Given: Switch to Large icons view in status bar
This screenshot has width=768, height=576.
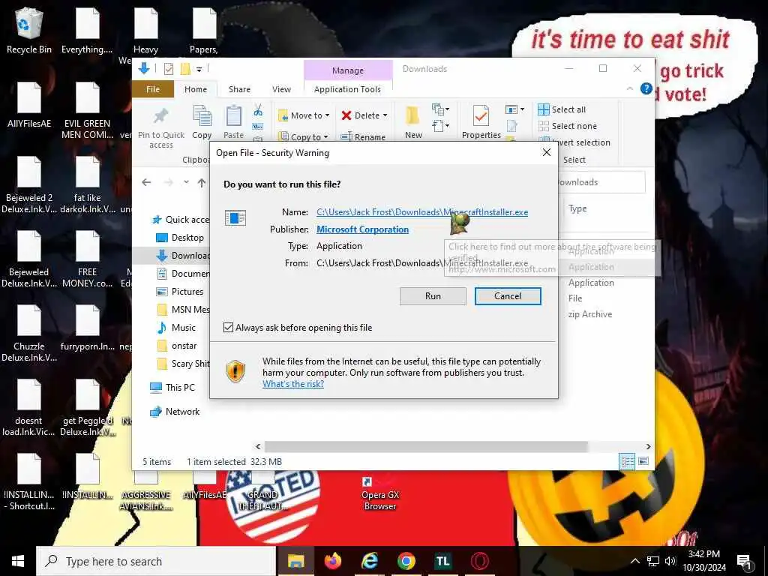Looking at the screenshot, I should point(643,461).
